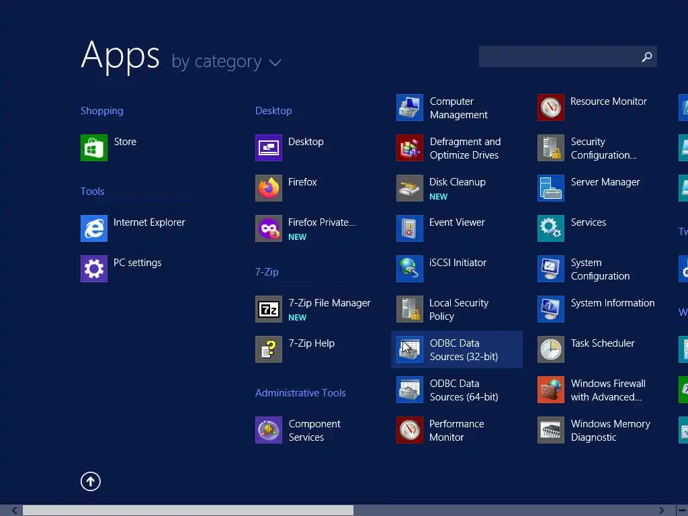Open Firefox Private browsing icon
The height and width of the screenshot is (516, 688).
tap(269, 228)
